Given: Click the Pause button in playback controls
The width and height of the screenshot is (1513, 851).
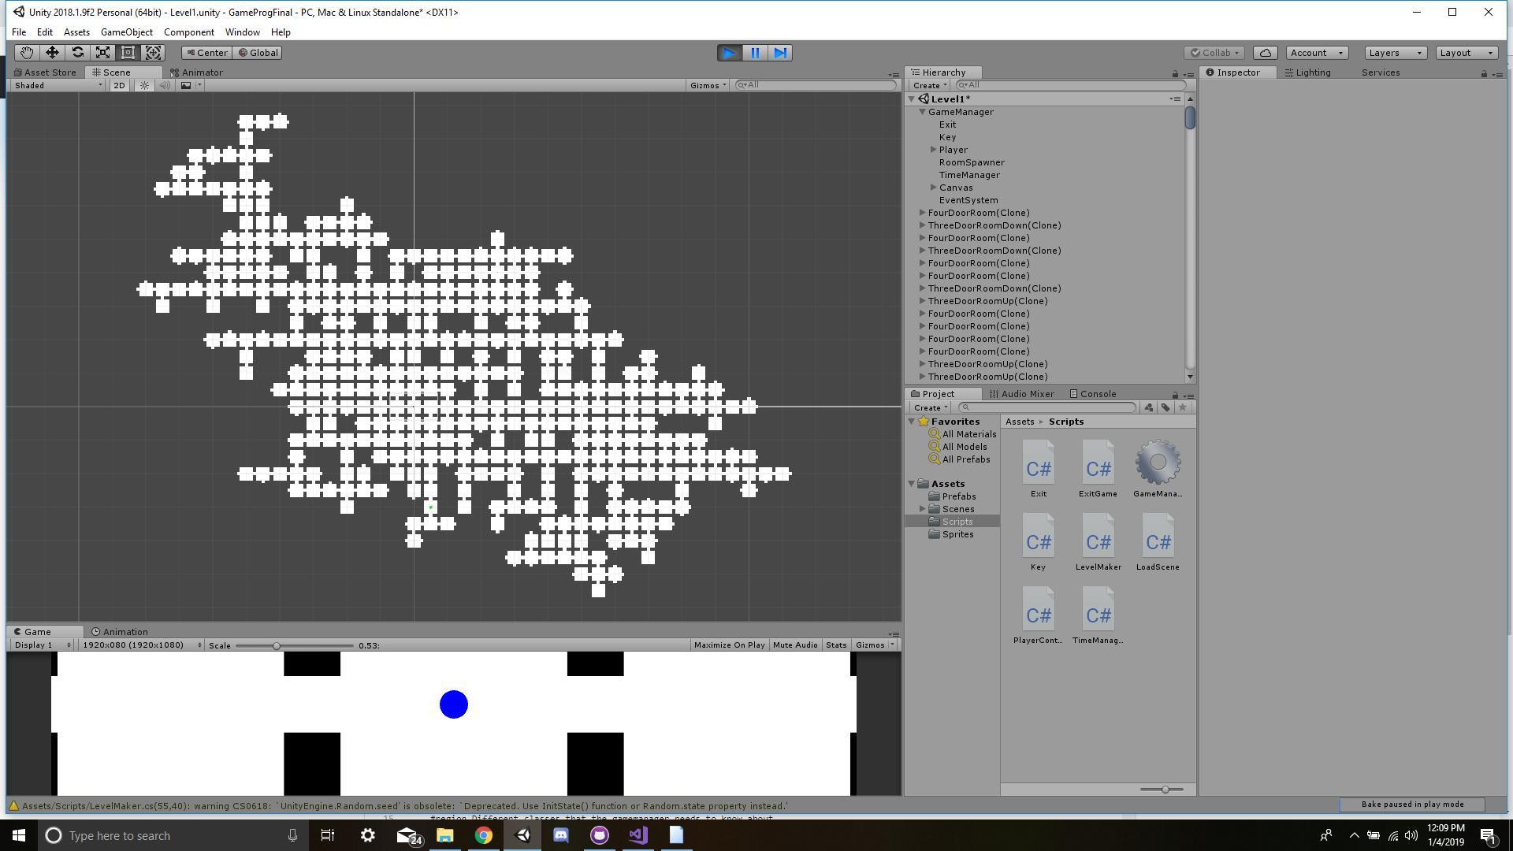Looking at the screenshot, I should click(754, 53).
